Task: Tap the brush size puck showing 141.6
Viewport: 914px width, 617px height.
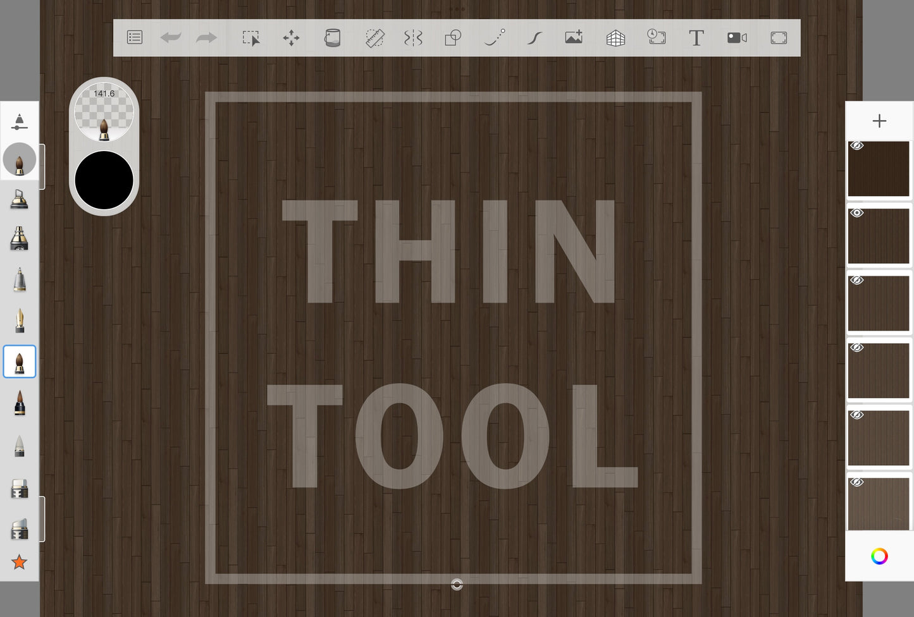Action: pos(104,112)
